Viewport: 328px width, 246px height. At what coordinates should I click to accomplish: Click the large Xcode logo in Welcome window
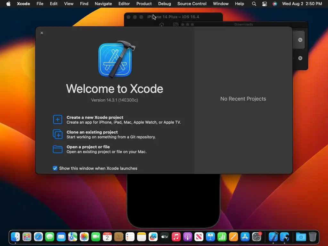click(116, 59)
